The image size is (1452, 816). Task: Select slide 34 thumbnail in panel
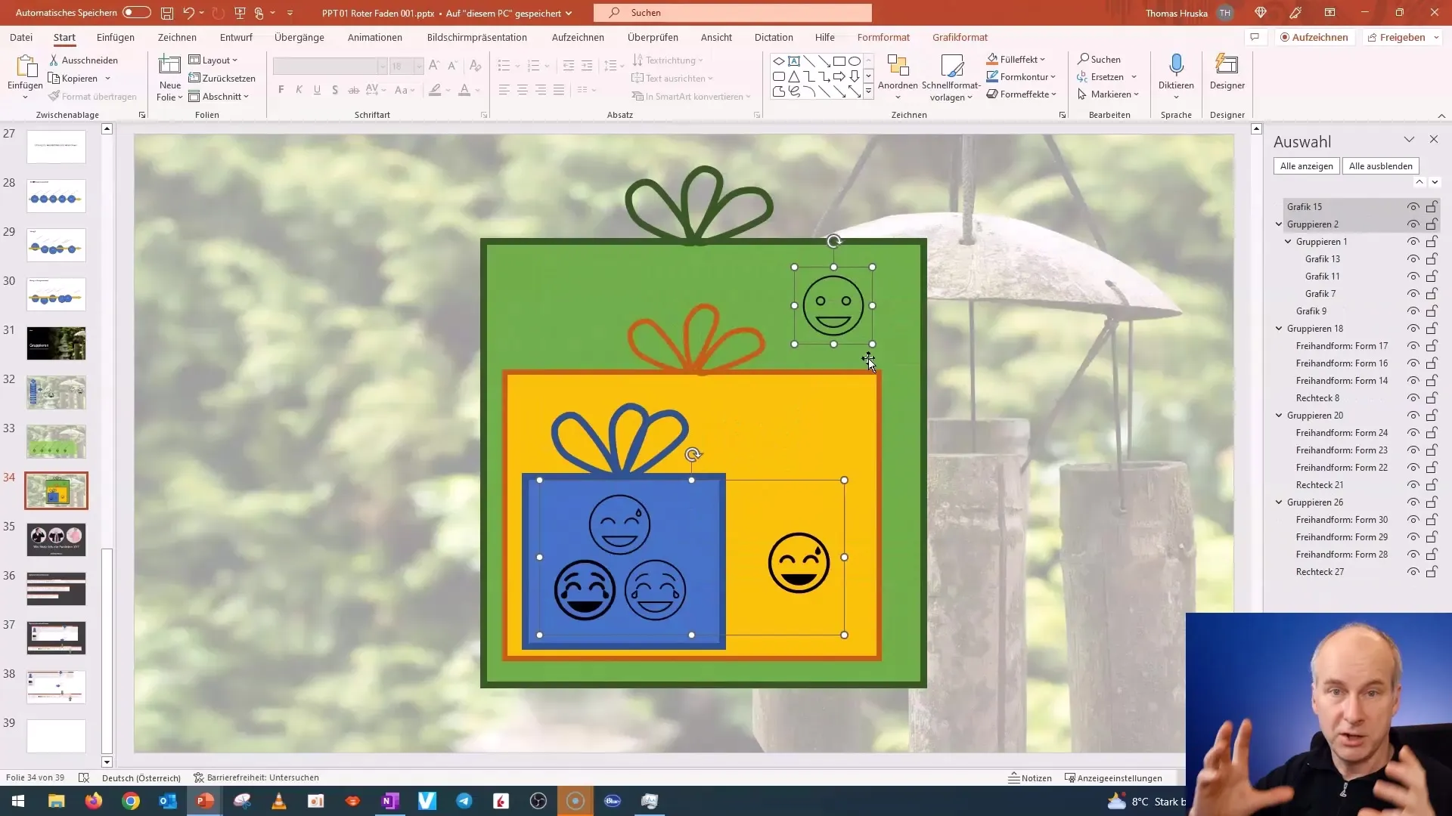click(x=55, y=490)
